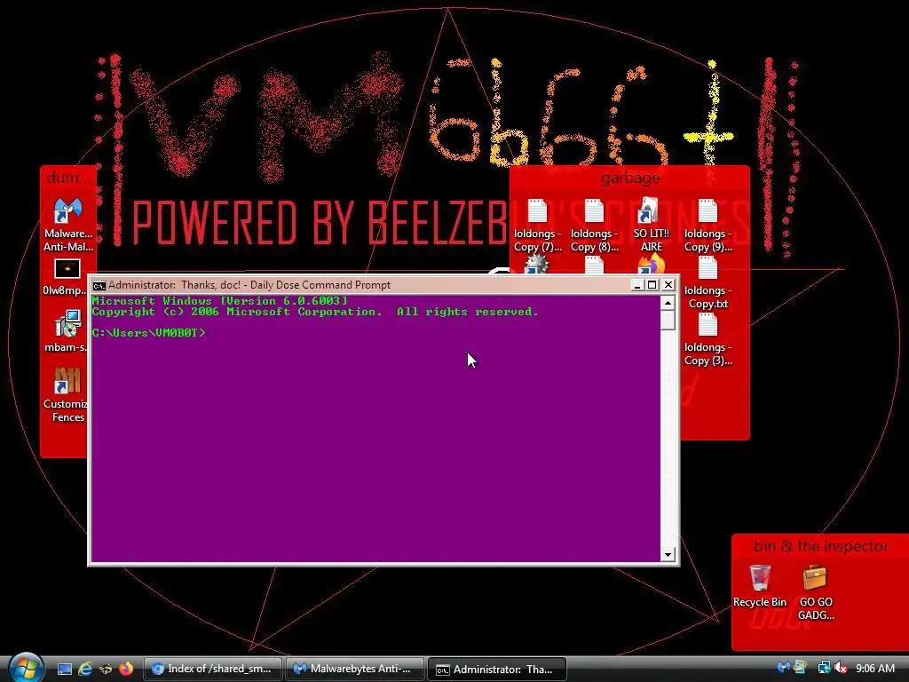Click the muted volume icon in tray
This screenshot has height=682, width=909.
(x=841, y=668)
